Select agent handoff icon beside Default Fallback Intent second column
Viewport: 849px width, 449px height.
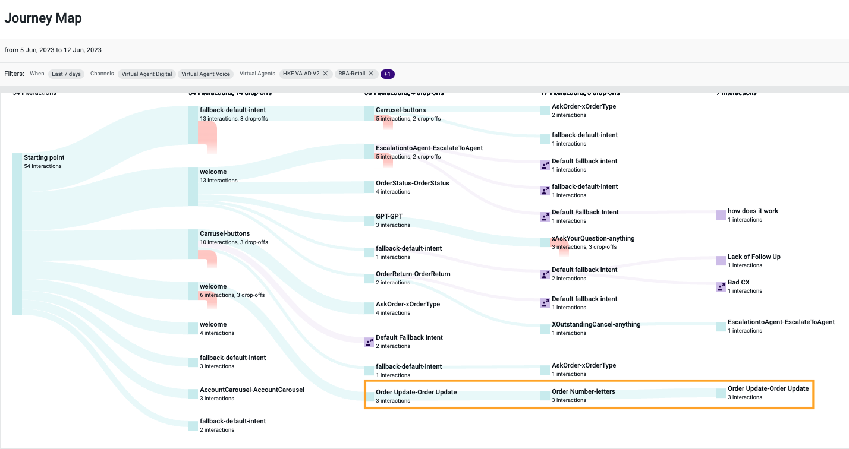tap(367, 342)
